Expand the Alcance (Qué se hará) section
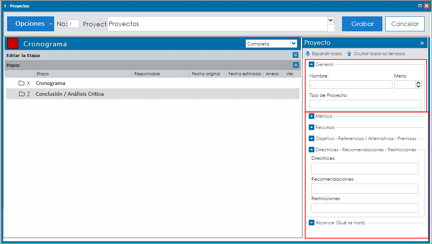Image resolution: width=432 pixels, height=244 pixels. point(311,223)
